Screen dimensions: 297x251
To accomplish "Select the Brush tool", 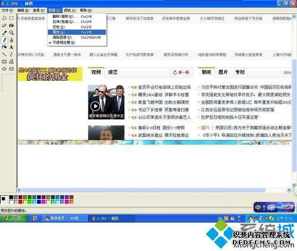I will click(11, 40).
